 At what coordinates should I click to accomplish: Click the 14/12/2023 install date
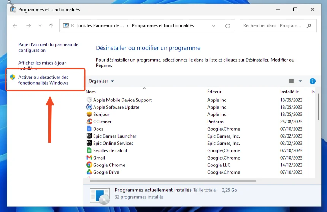click(291, 165)
